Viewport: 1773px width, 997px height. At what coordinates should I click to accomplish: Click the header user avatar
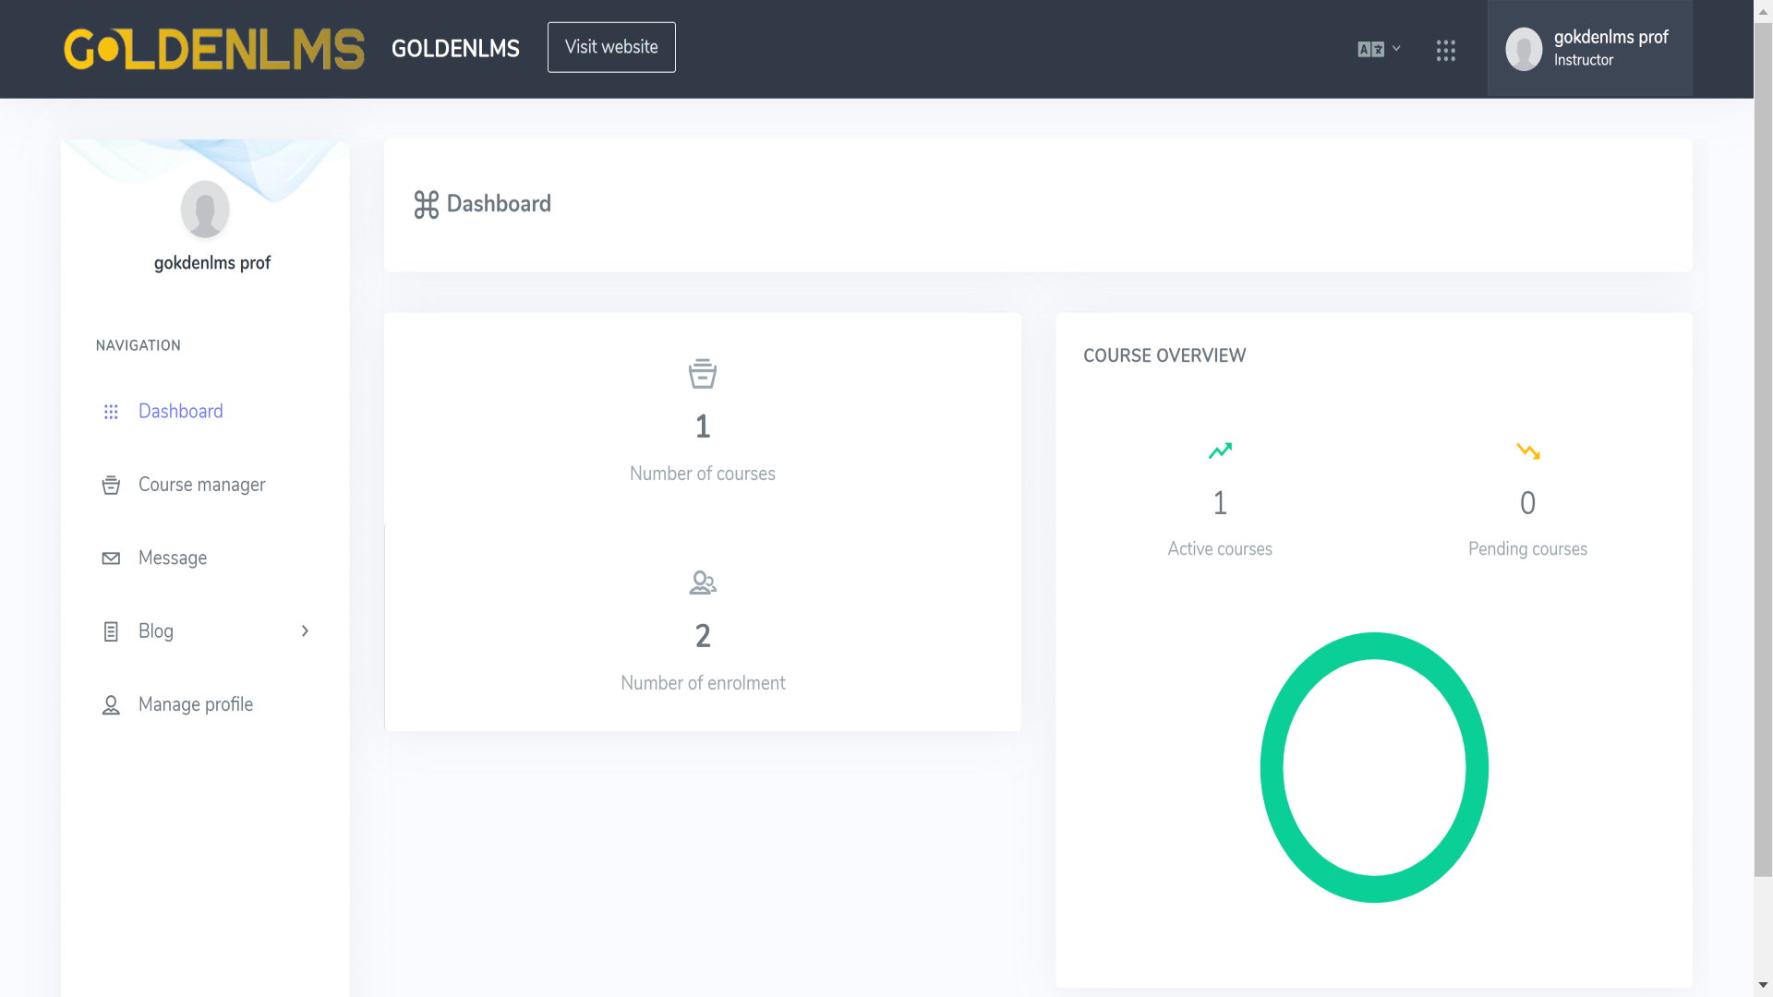coord(1524,49)
